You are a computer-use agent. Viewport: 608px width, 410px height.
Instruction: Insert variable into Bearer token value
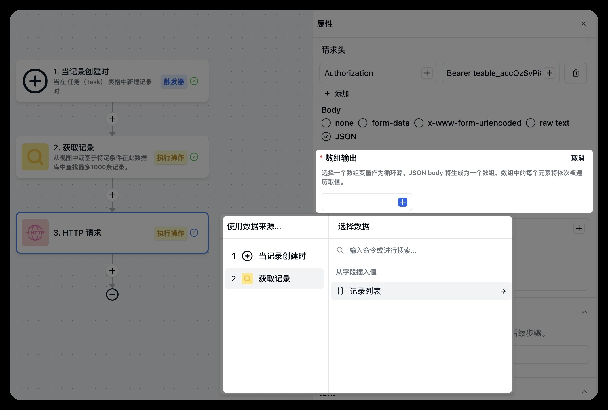coord(550,73)
